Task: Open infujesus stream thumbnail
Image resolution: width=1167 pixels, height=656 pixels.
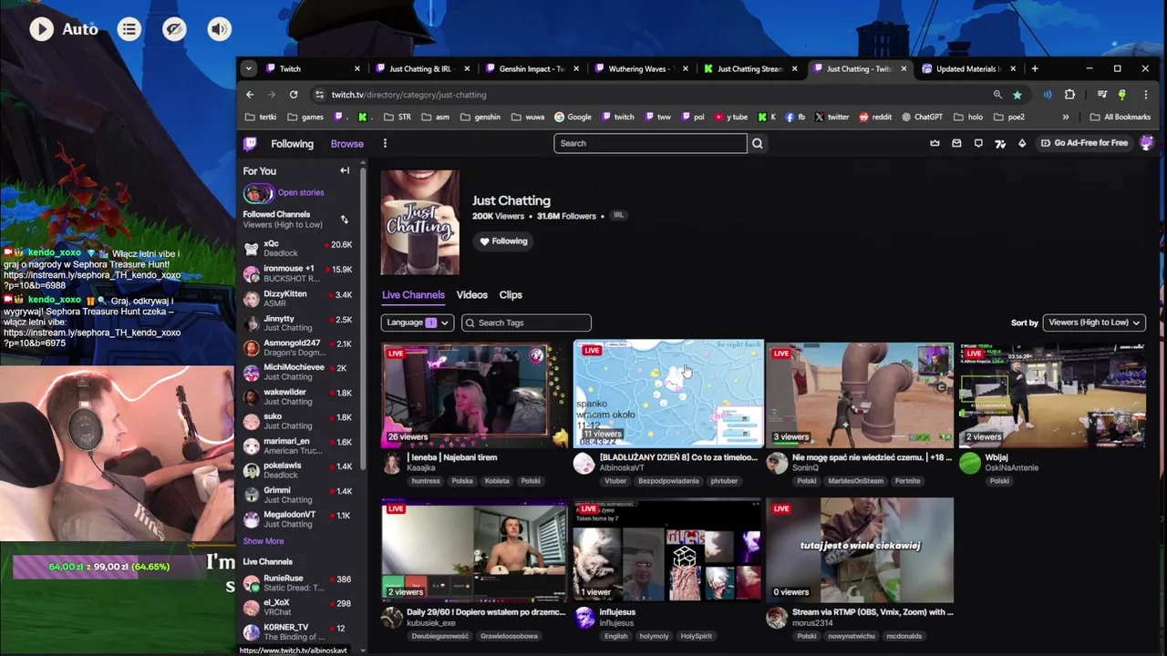Action: [x=667, y=550]
